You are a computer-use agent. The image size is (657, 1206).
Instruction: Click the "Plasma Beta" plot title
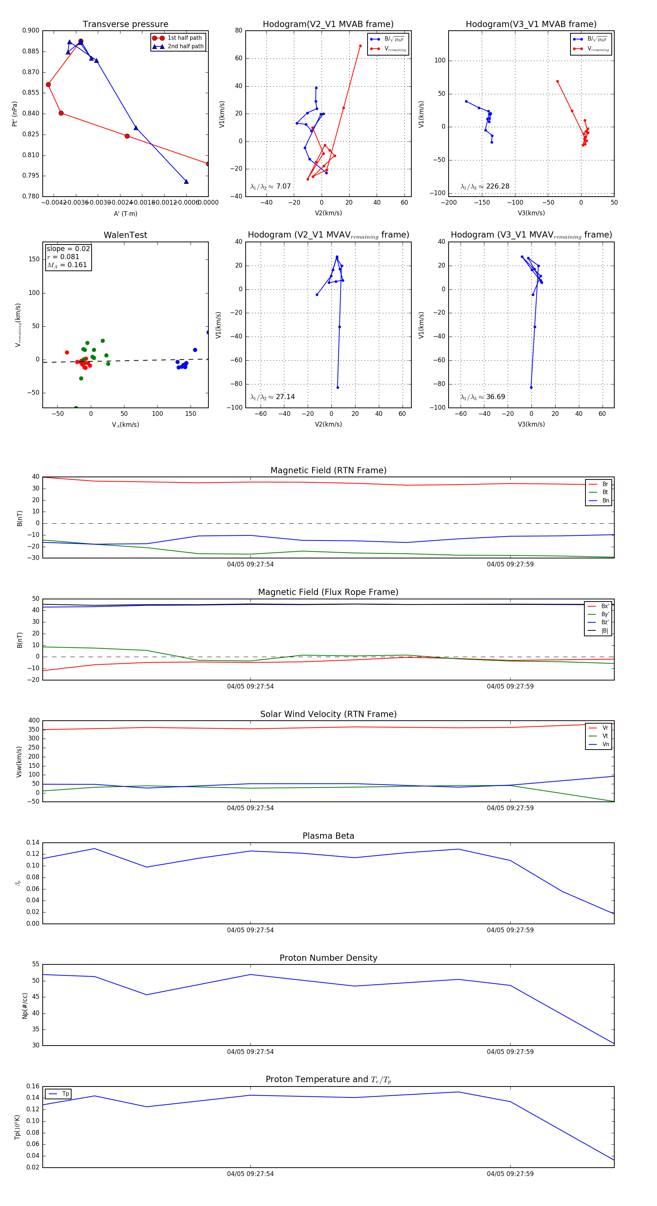pos(328,836)
